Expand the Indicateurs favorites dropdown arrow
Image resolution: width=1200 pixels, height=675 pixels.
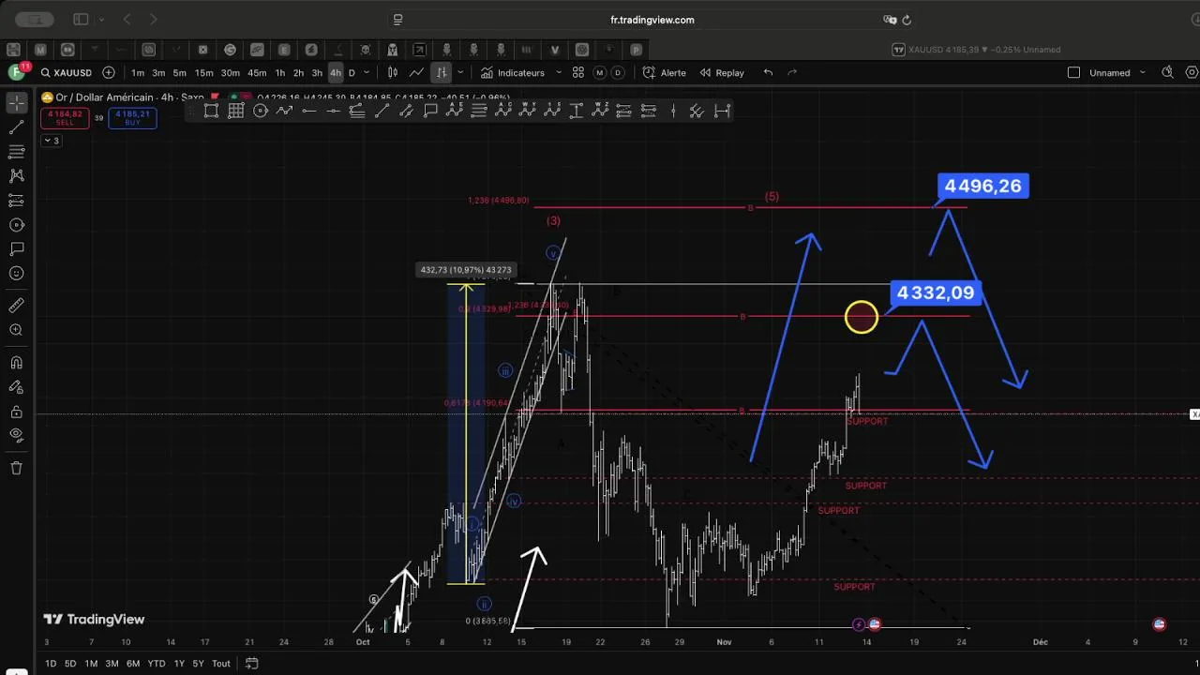tap(559, 72)
